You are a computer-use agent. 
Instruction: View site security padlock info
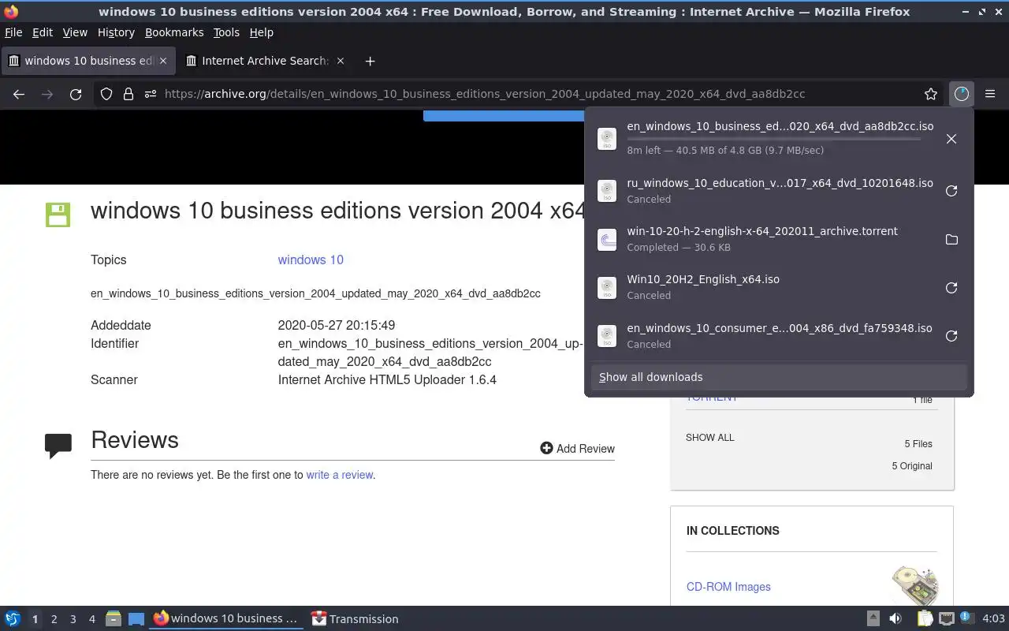click(128, 94)
